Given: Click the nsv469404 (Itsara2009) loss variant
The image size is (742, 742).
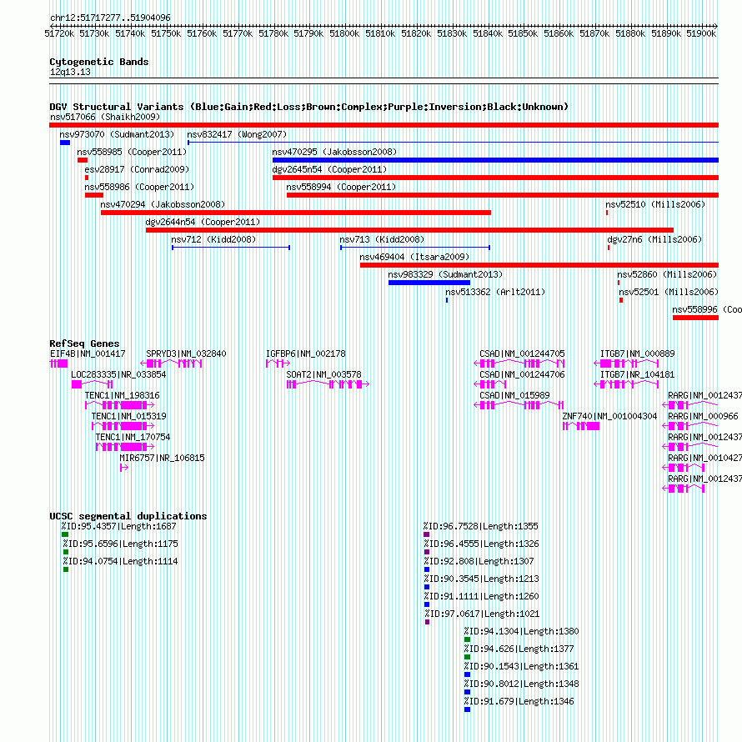Looking at the screenshot, I should pos(539,265).
